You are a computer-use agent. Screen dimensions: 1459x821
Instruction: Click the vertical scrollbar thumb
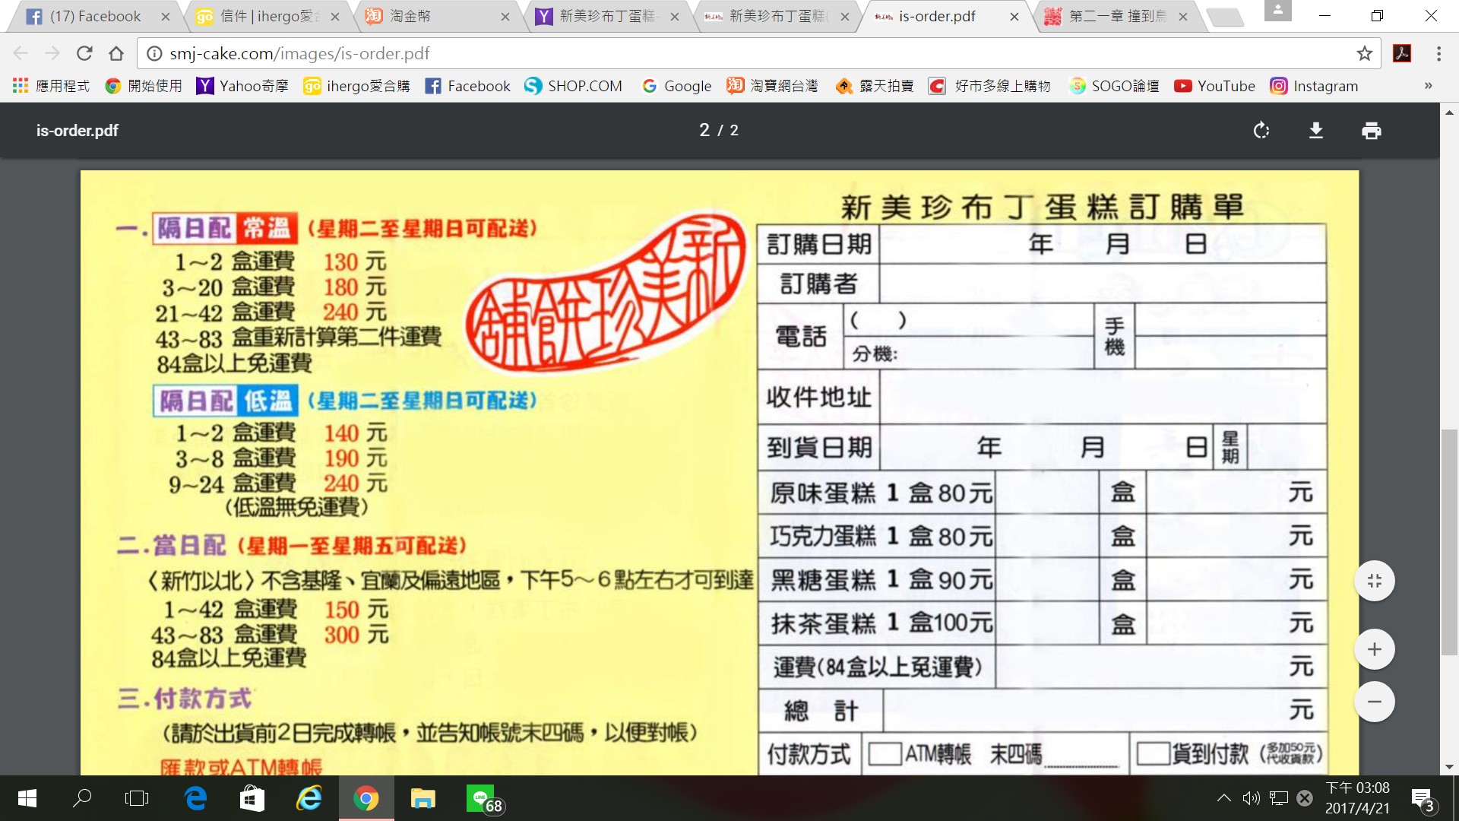pos(1449,542)
